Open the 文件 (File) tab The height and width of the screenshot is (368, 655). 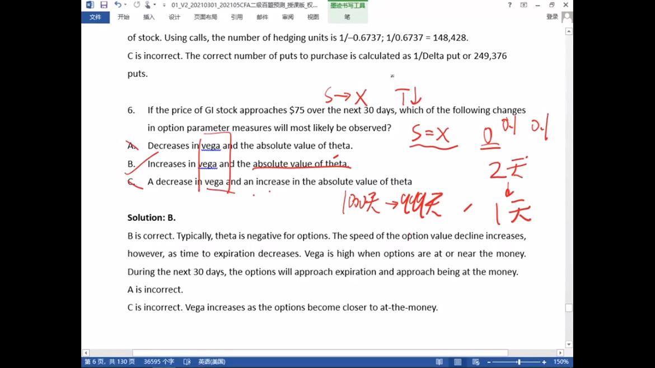point(95,17)
